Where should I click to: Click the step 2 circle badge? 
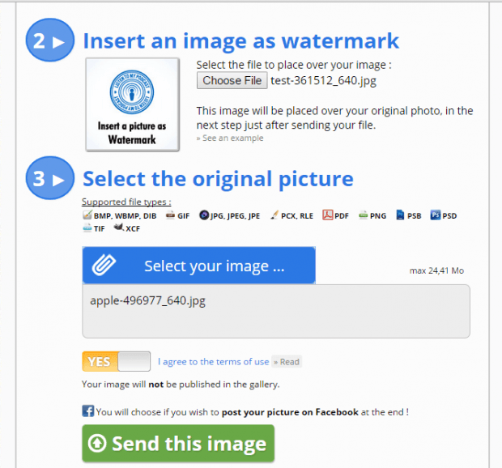point(50,40)
